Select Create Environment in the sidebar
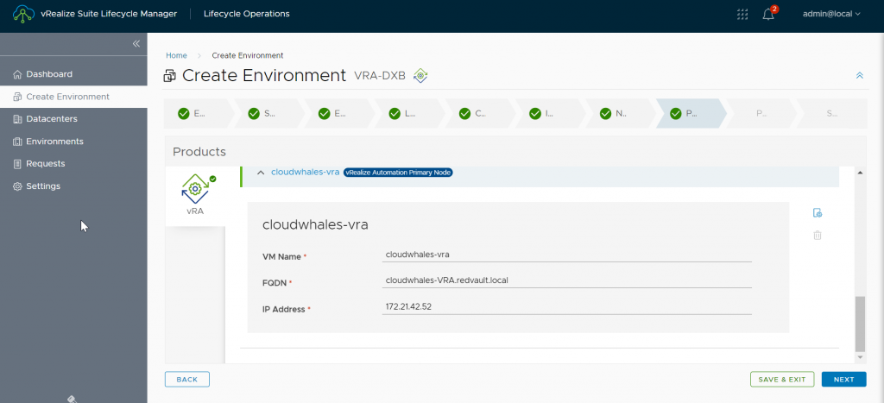 73,97
